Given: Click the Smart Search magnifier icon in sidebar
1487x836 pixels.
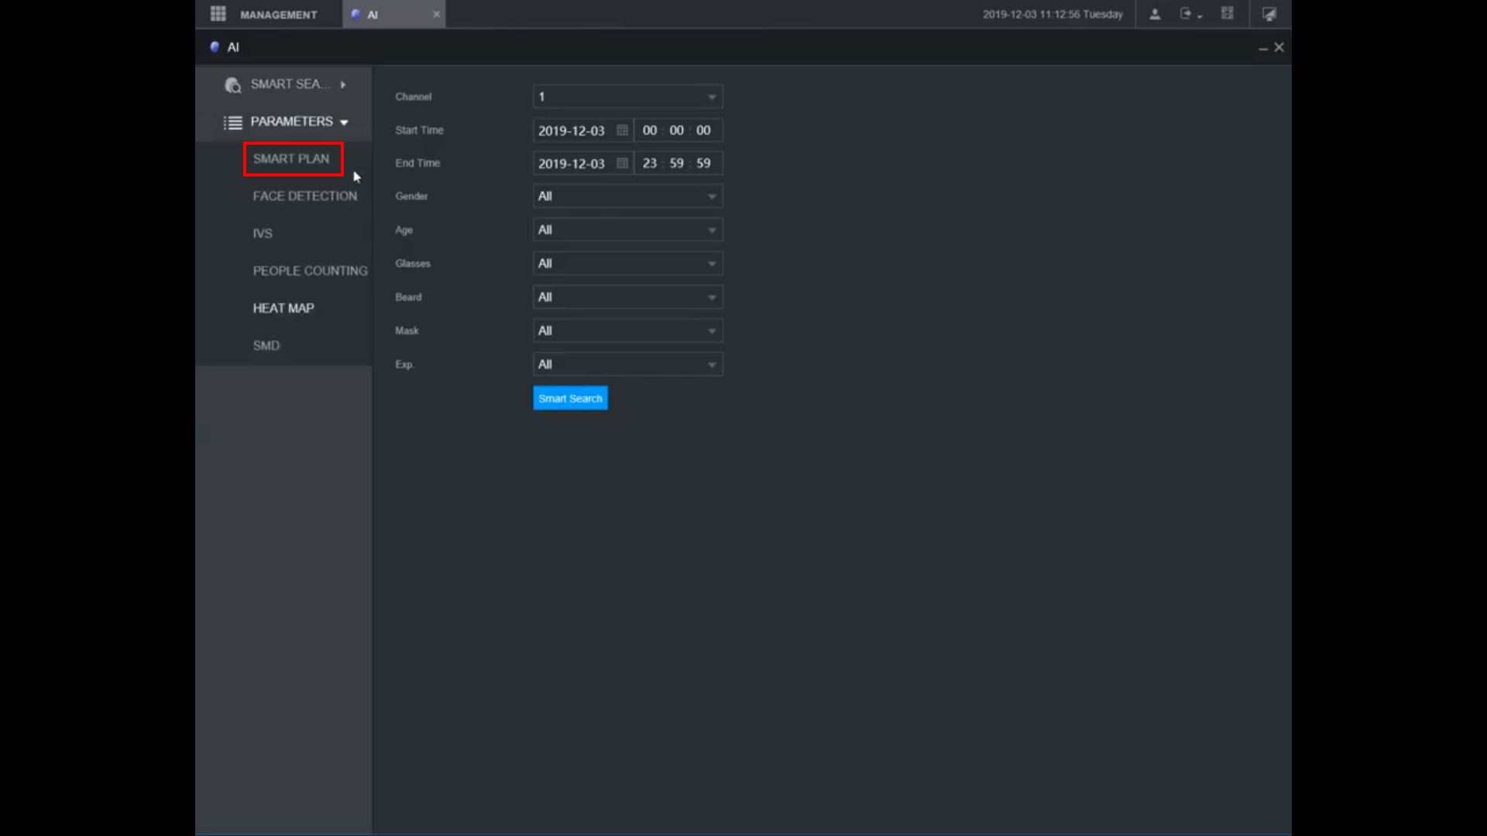Looking at the screenshot, I should pyautogui.click(x=232, y=84).
